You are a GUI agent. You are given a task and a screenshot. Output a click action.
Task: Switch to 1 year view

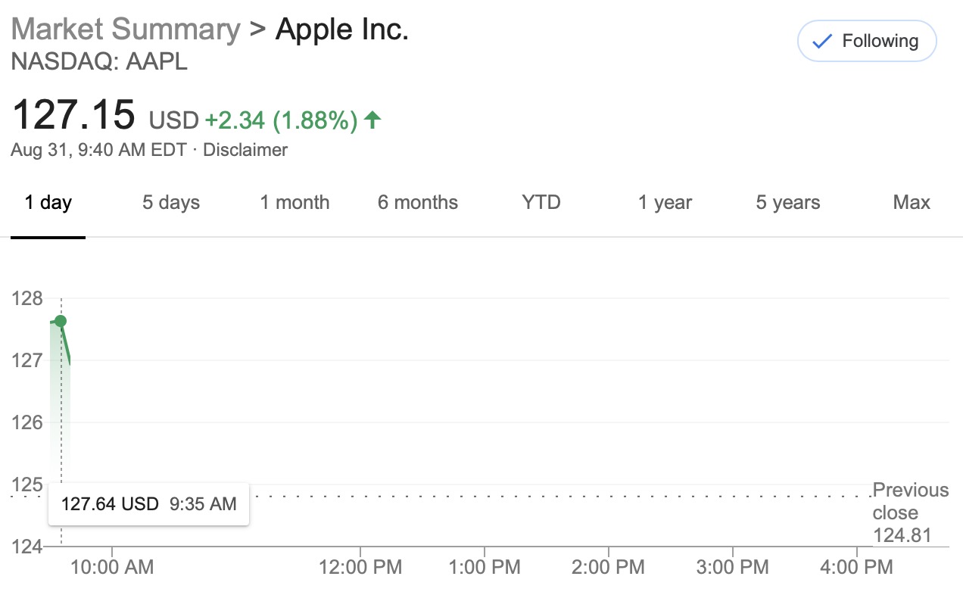click(665, 203)
